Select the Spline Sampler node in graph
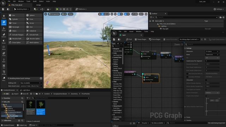The width and height of the screenshot is (226, 127). (151, 78)
